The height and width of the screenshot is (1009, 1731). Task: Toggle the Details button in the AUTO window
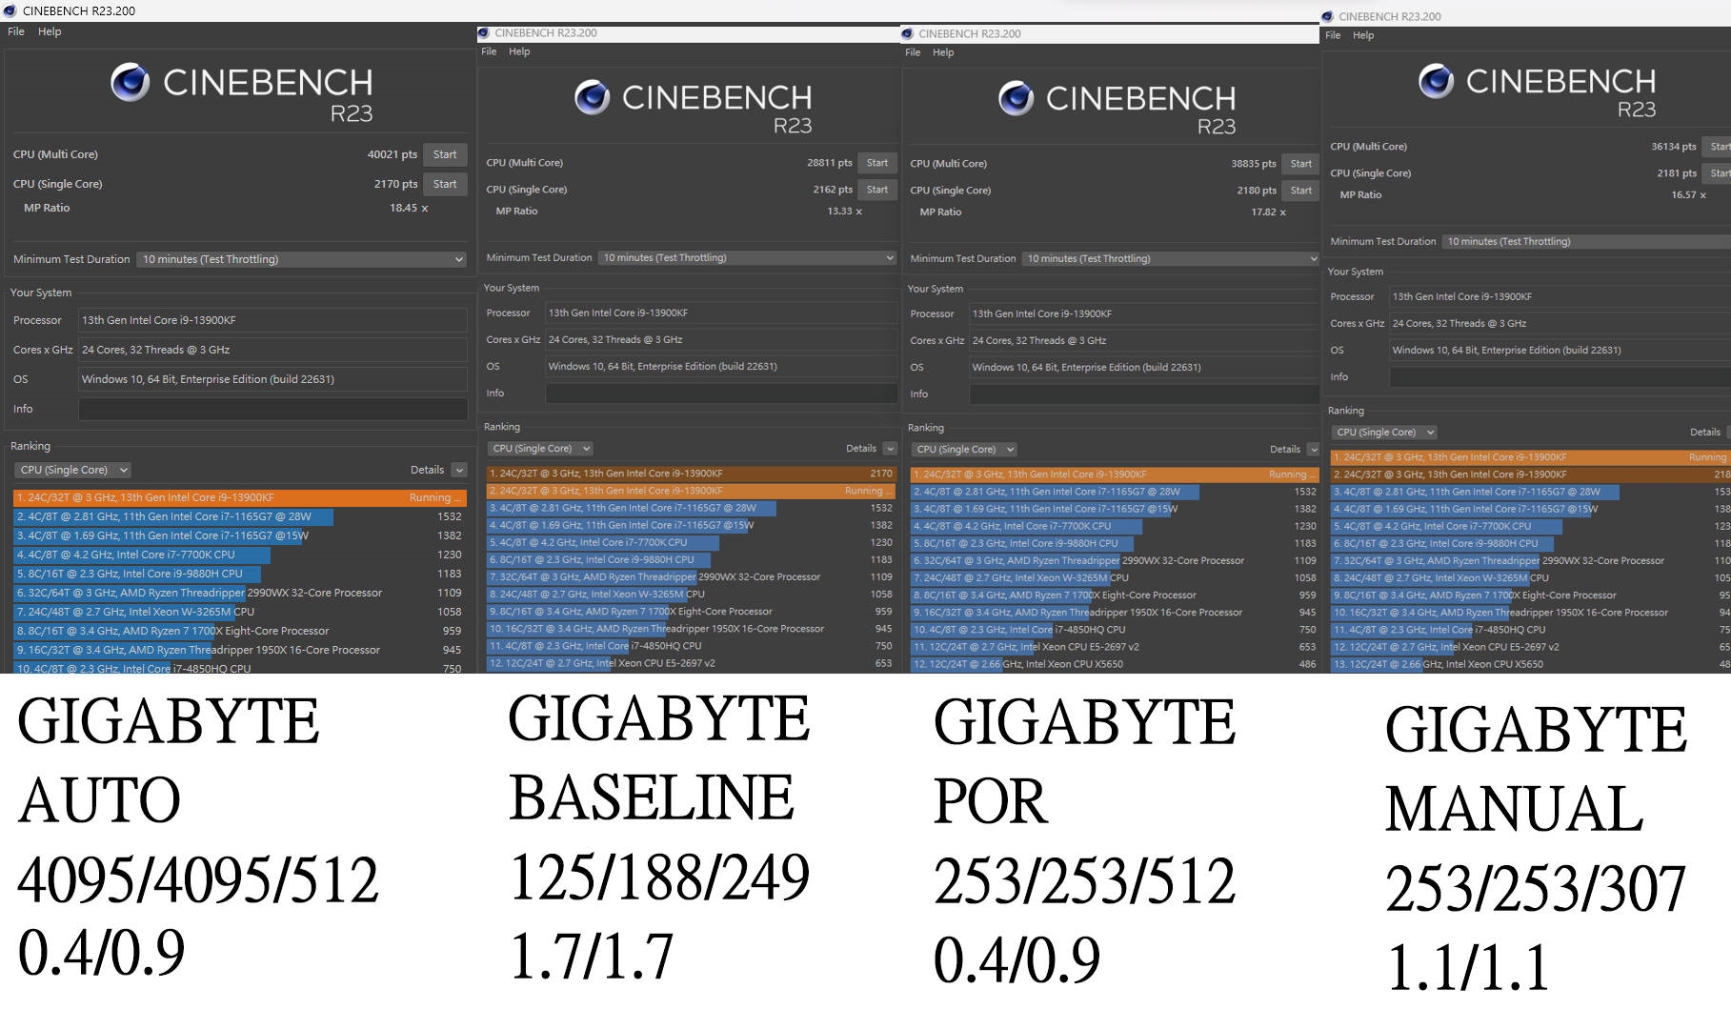pyautogui.click(x=459, y=470)
